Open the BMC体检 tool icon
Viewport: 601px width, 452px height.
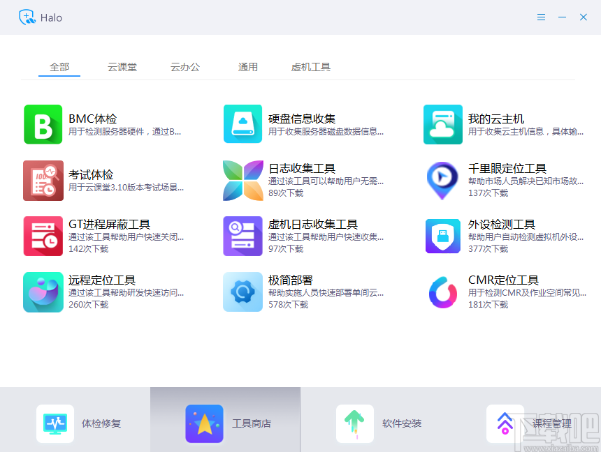pyautogui.click(x=43, y=124)
